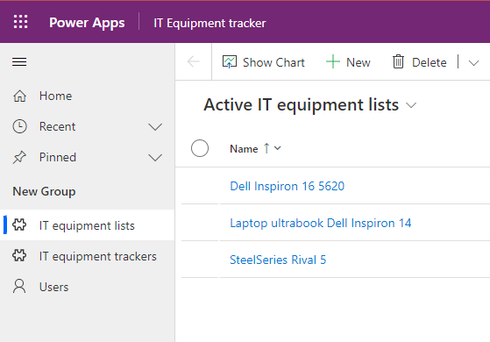Select IT equipment trackers navigation item

coord(87,256)
